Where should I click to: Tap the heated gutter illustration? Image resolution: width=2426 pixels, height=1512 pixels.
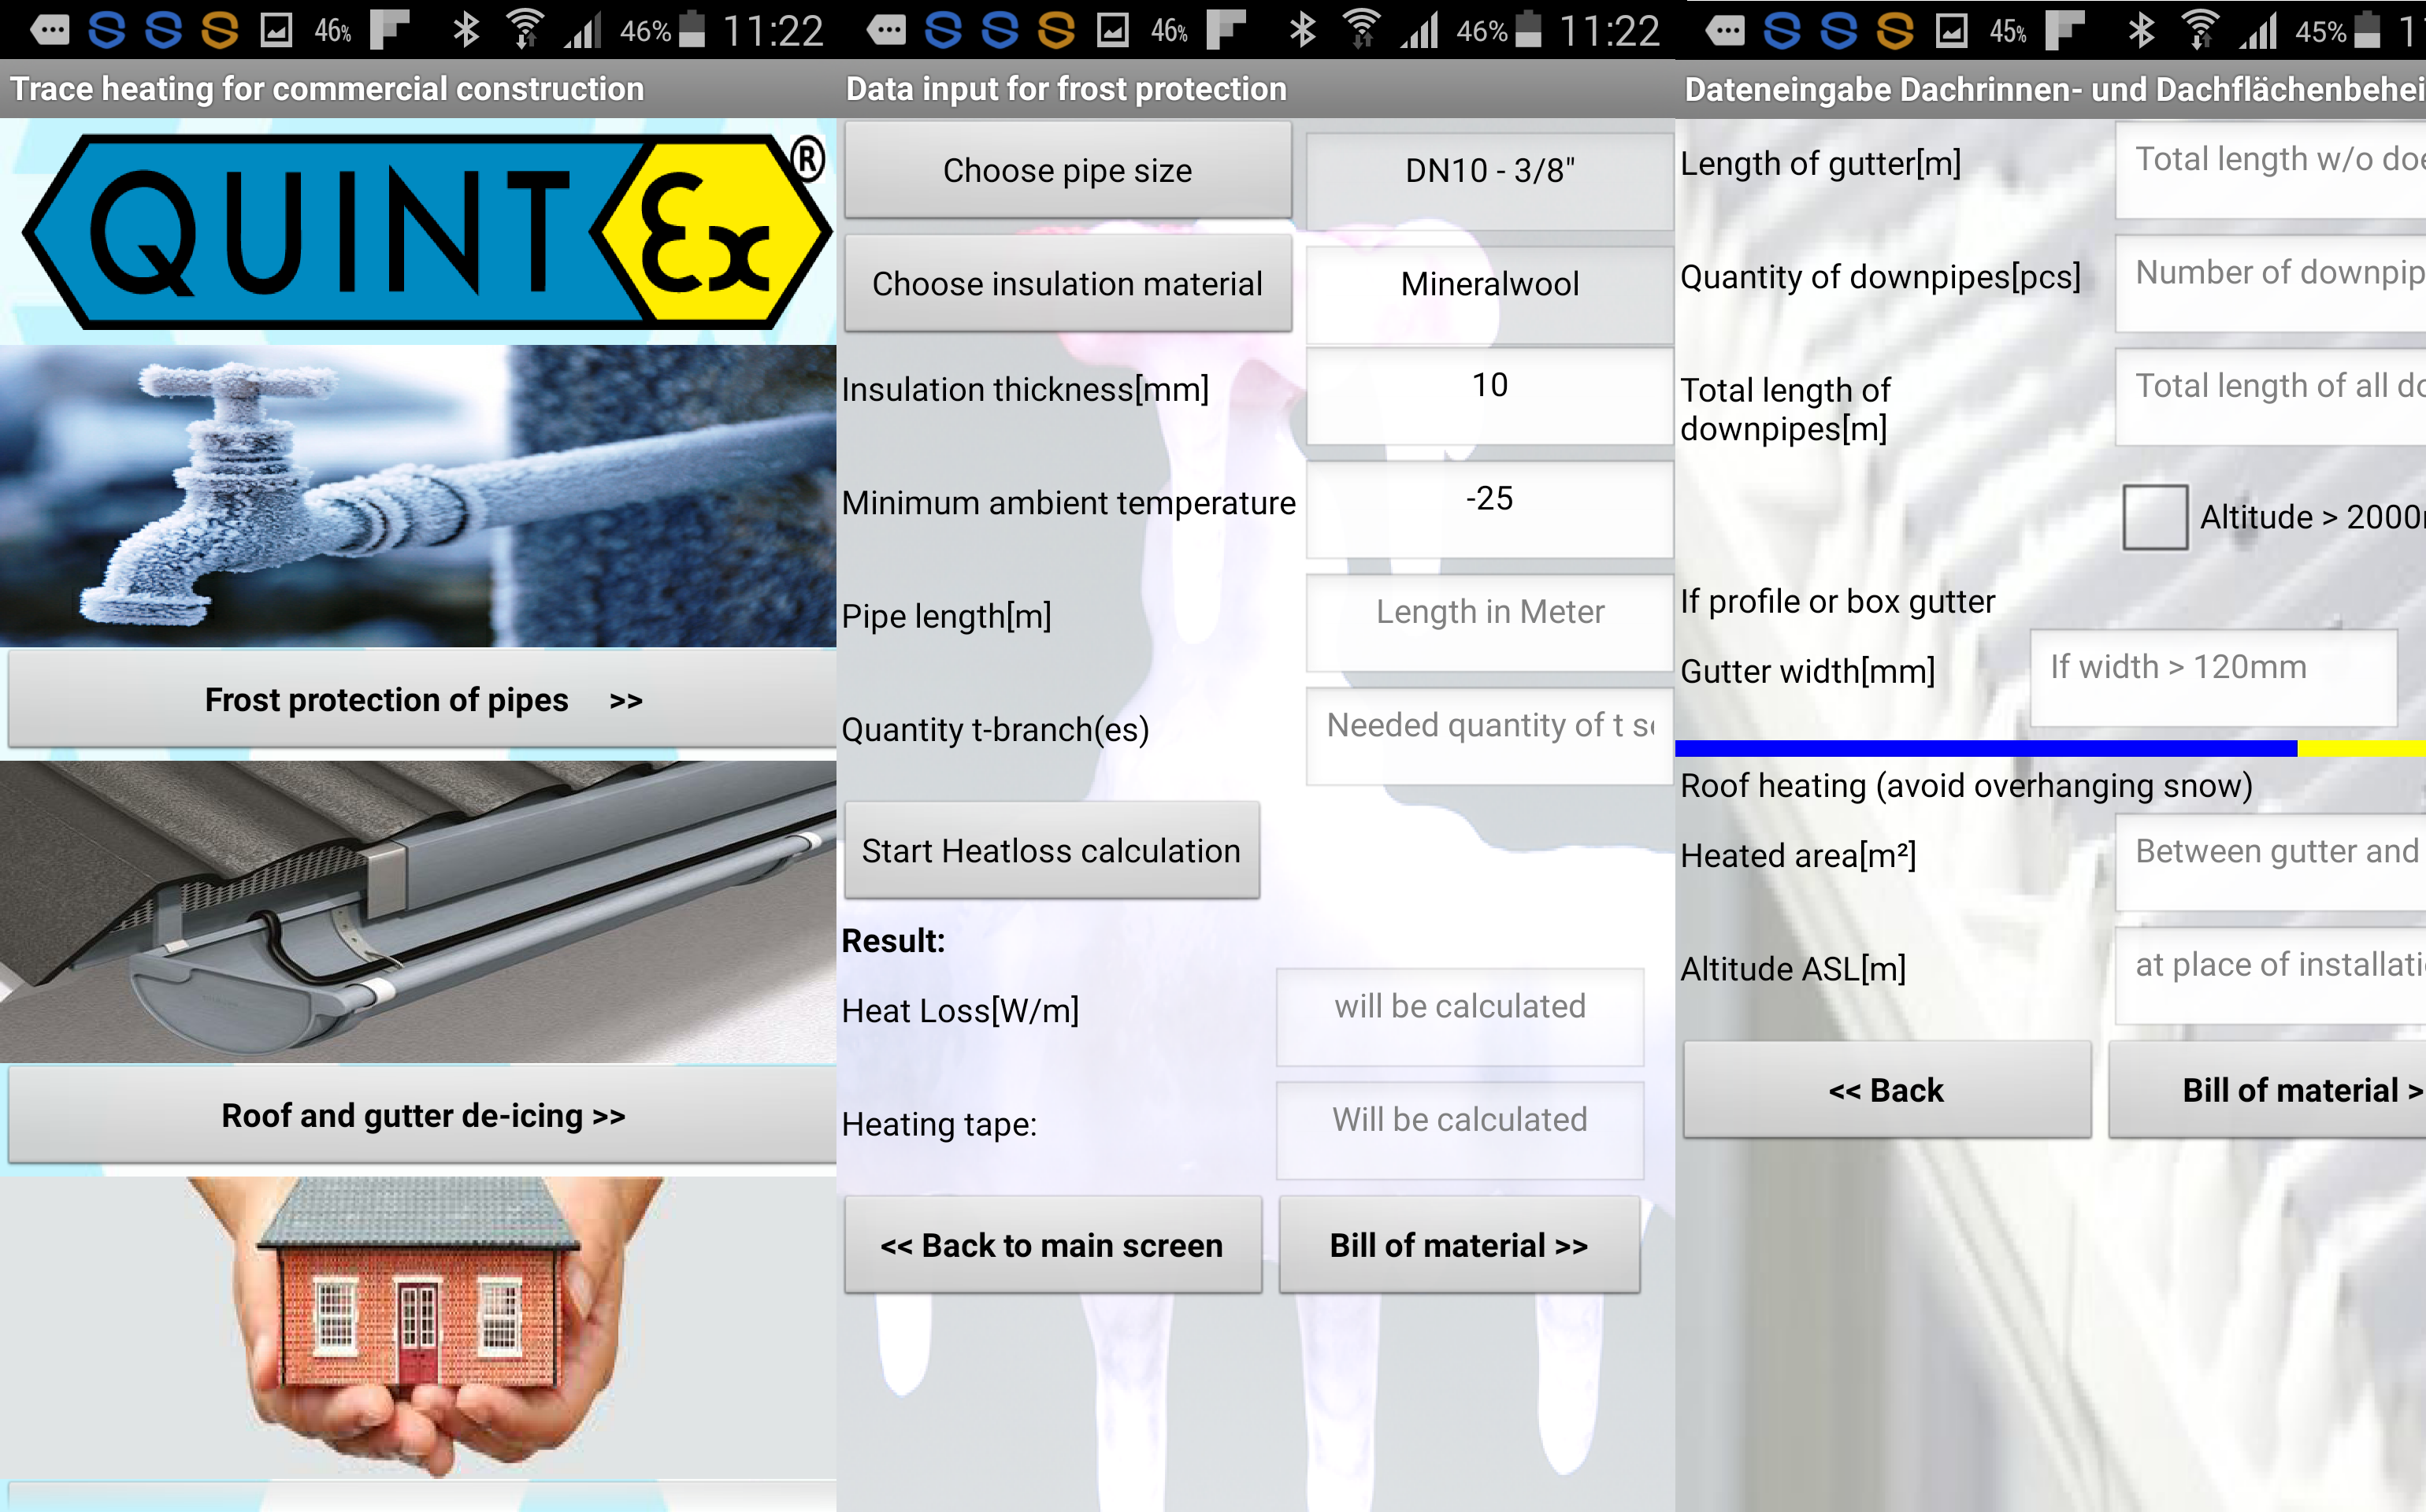[418, 911]
